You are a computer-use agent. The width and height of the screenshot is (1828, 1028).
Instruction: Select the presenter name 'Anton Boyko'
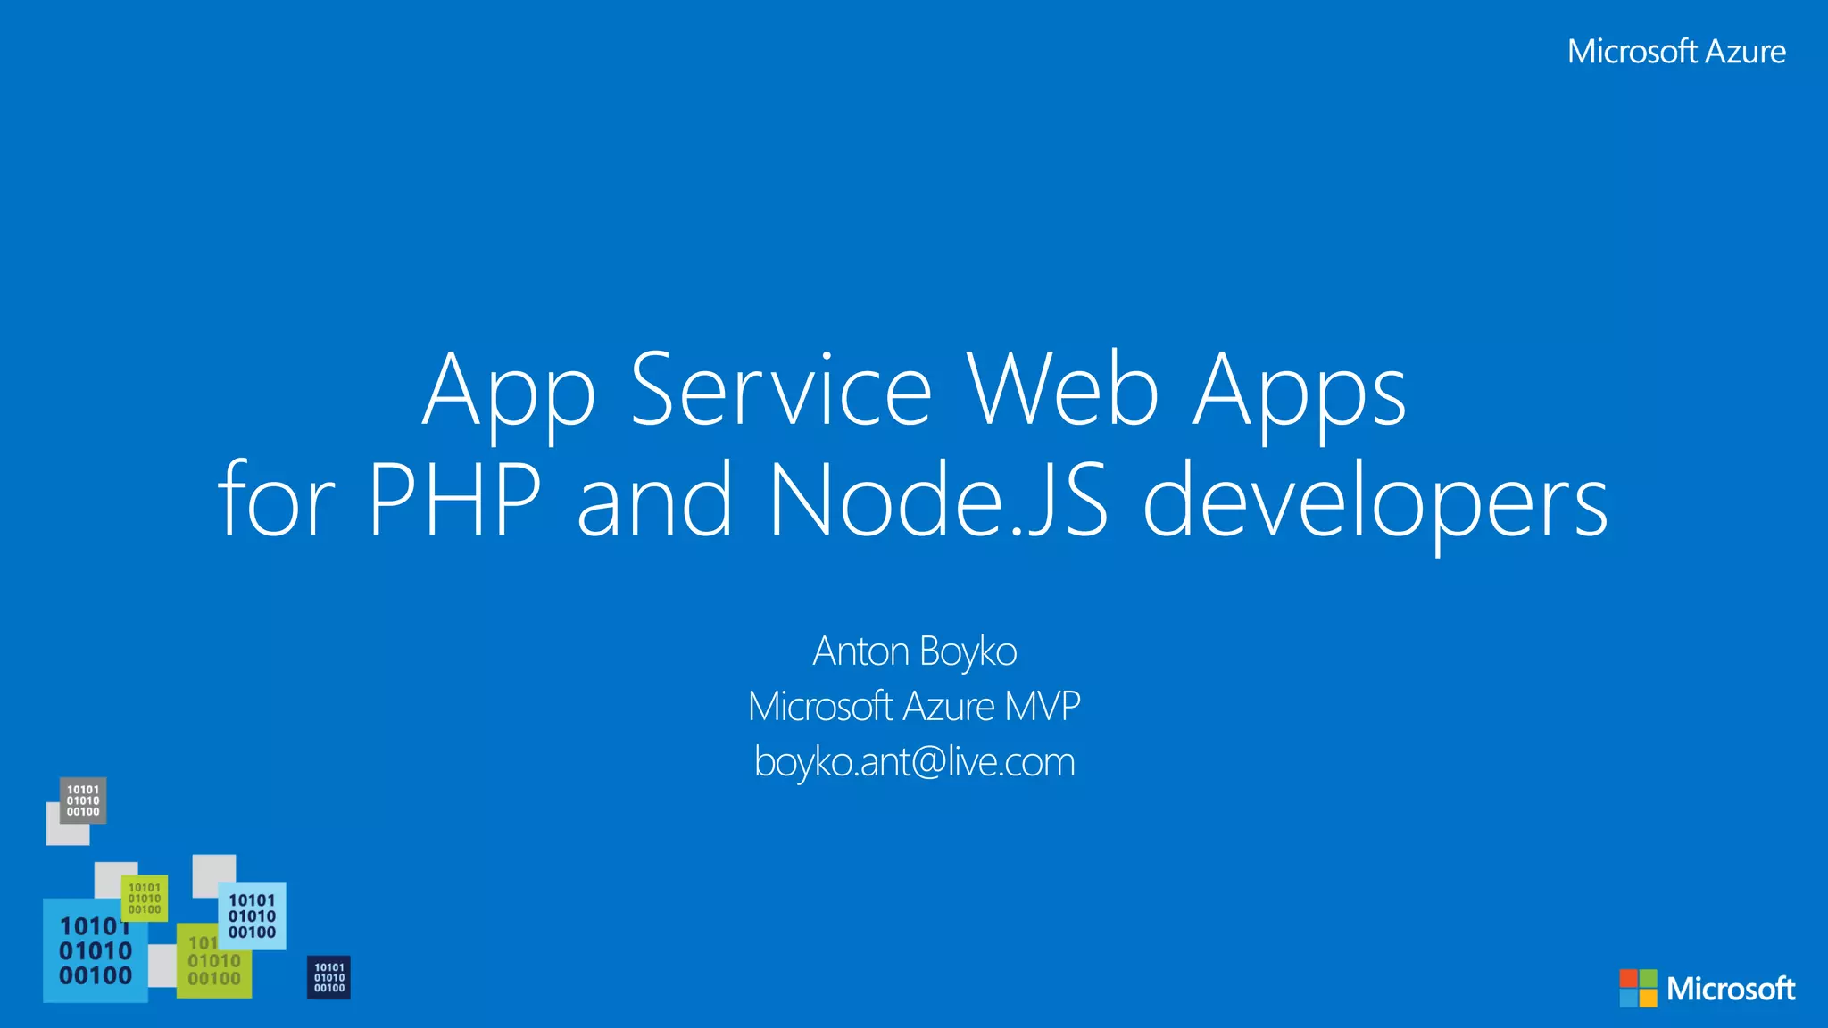click(914, 652)
